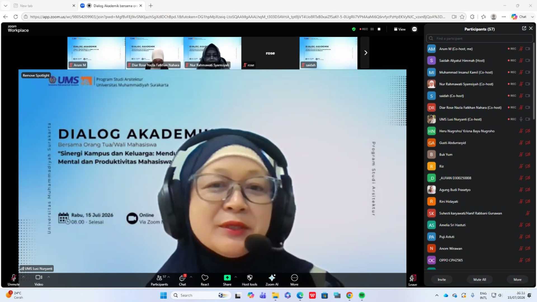
Task: Toggle the Video camera button
Action: (x=39, y=280)
